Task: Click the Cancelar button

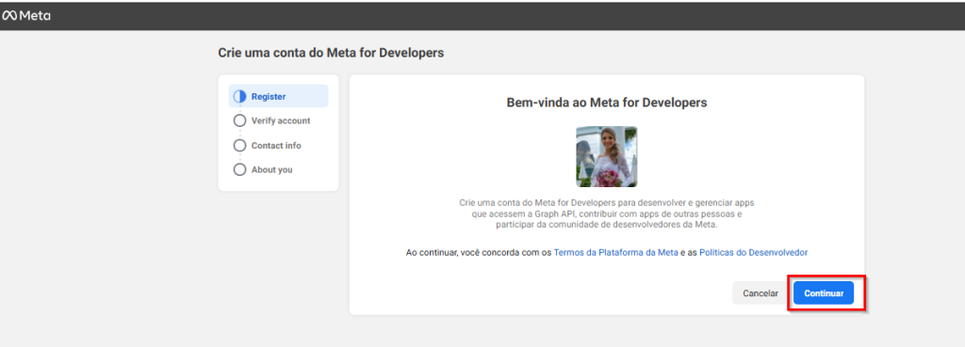Action: (761, 293)
